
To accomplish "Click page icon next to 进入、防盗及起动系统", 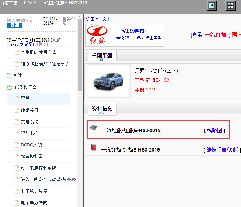I will click(17, 179).
